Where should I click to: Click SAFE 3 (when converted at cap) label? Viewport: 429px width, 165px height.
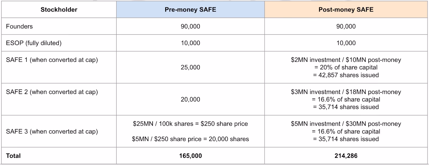point(52,132)
